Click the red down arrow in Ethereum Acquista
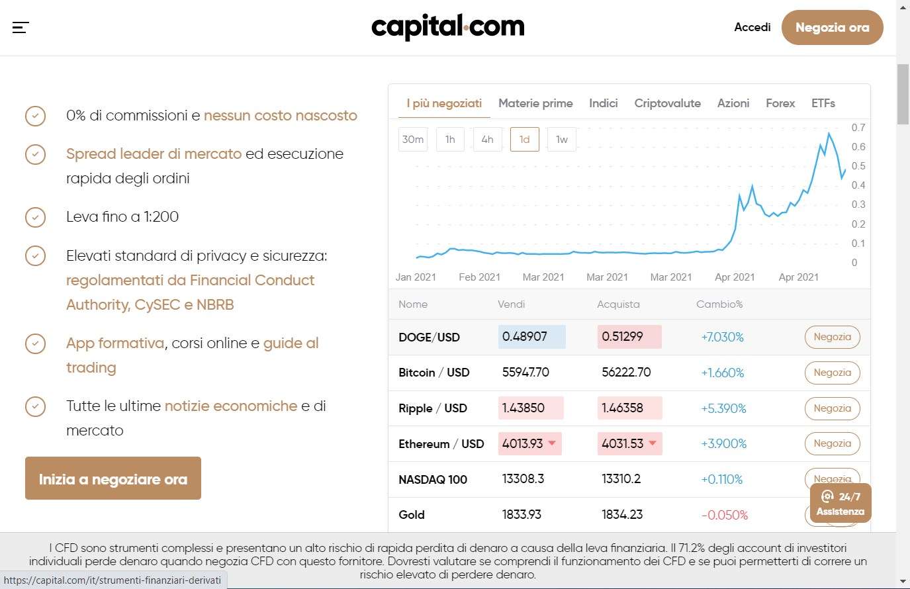The width and height of the screenshot is (910, 589). 653,443
